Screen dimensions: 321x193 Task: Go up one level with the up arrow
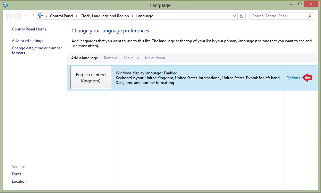coord(33,16)
